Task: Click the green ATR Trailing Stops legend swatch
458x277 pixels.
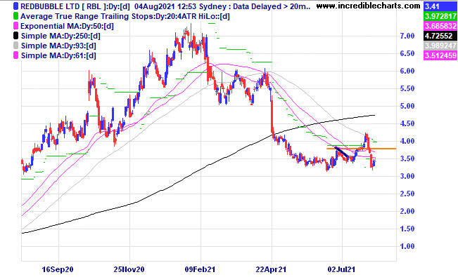Action: tap(15, 16)
